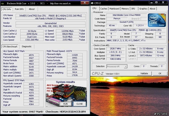Click the Digit Pi score 7466
The image size is (169, 116).
[x=31, y=90]
